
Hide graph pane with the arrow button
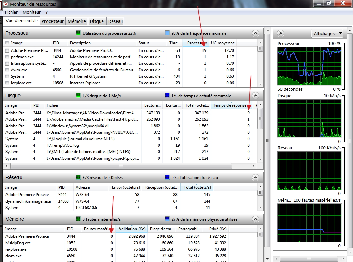(x=280, y=33)
